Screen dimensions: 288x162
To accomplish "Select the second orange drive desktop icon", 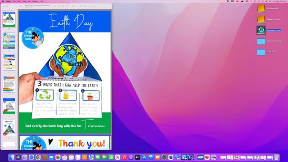I will [x=261, y=19].
